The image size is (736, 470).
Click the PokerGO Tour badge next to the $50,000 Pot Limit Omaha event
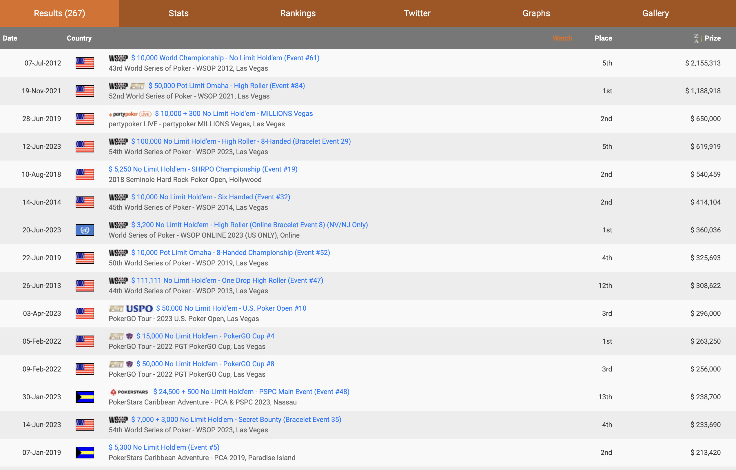pos(137,86)
